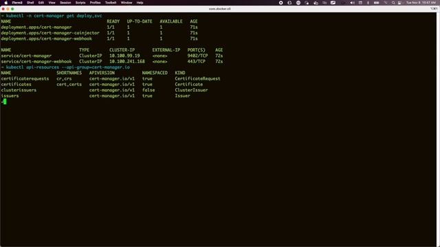Click the 'kubectl -n cert-manager get deploy,svc' command
Screen dimensions: 440x247
(54, 16)
